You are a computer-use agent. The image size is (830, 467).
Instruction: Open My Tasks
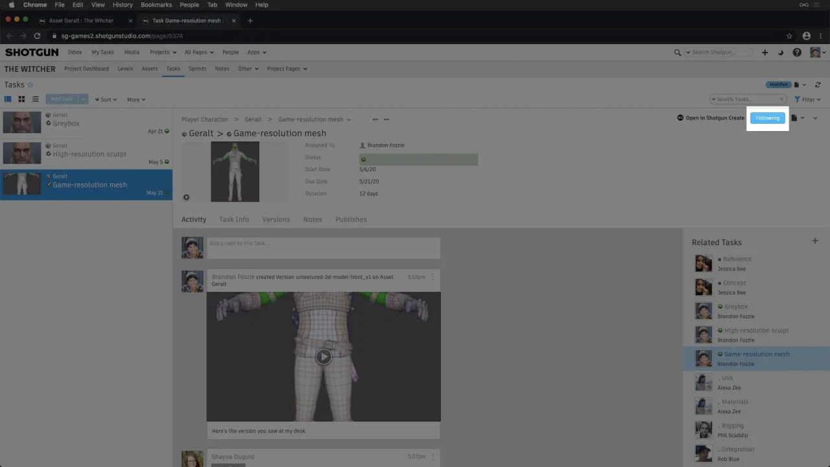click(x=102, y=53)
